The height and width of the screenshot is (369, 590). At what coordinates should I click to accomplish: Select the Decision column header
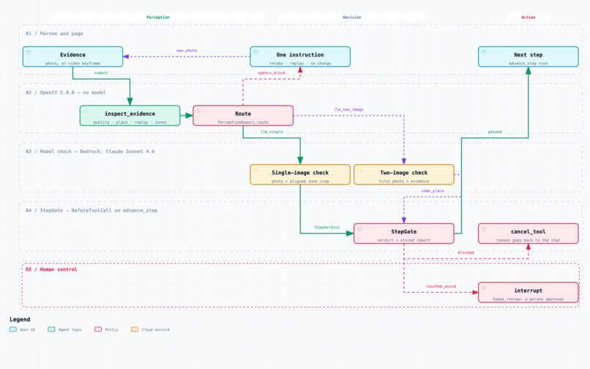(x=352, y=17)
